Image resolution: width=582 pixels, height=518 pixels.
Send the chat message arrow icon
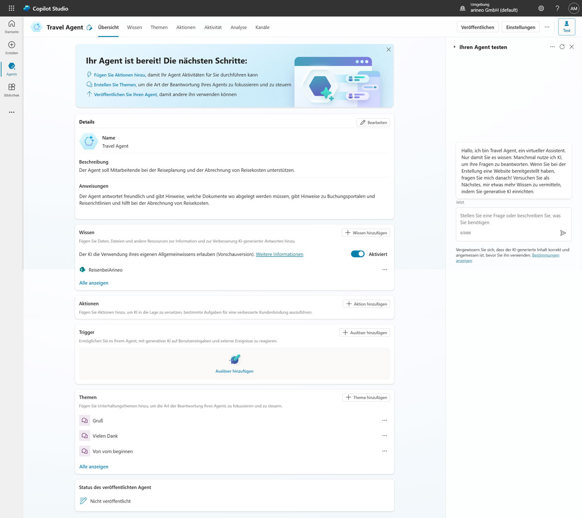tap(563, 233)
